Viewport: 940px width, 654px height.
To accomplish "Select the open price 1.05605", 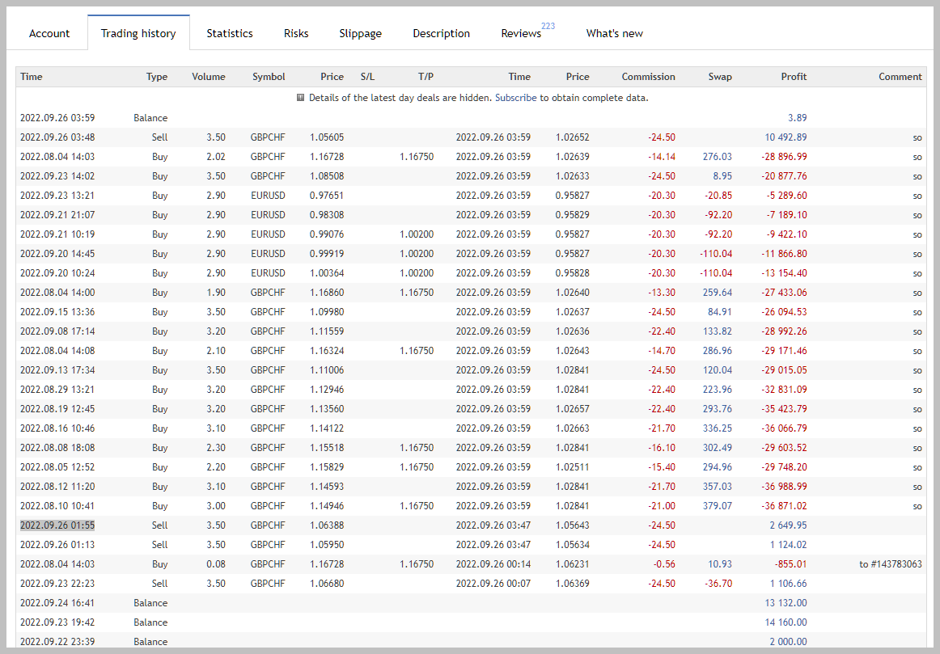I will pos(327,137).
